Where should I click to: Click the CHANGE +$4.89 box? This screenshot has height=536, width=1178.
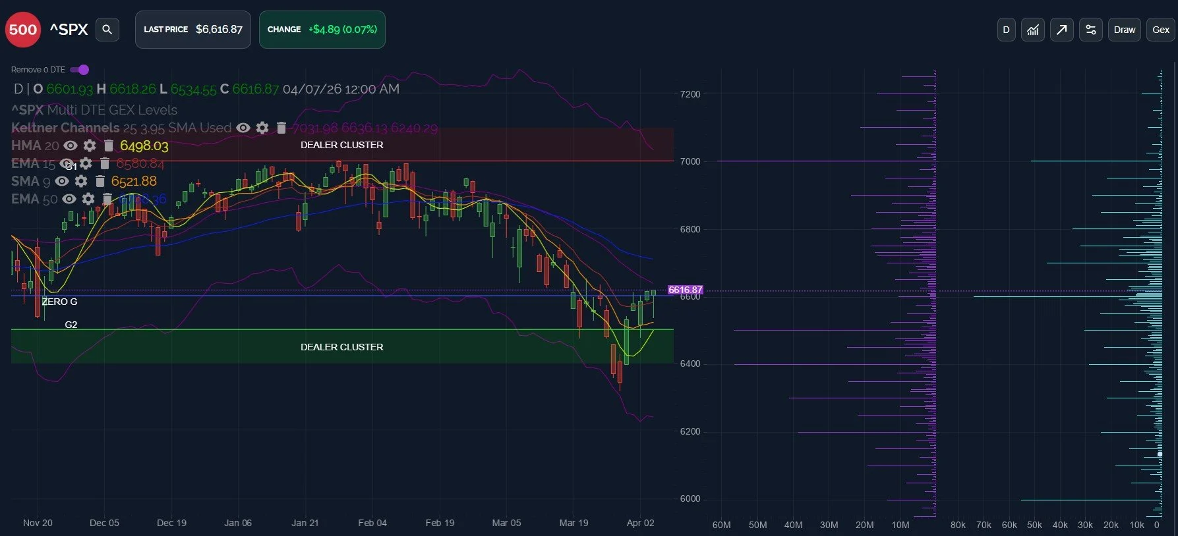click(x=322, y=30)
